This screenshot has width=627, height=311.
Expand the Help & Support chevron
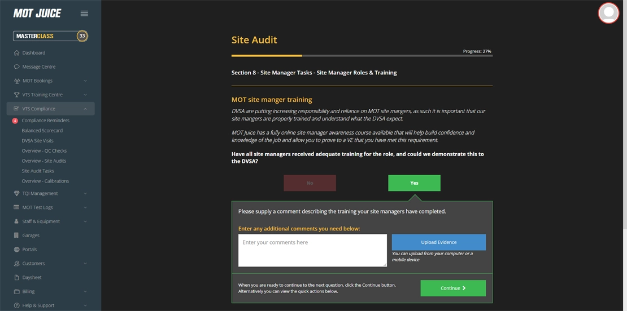click(85, 305)
